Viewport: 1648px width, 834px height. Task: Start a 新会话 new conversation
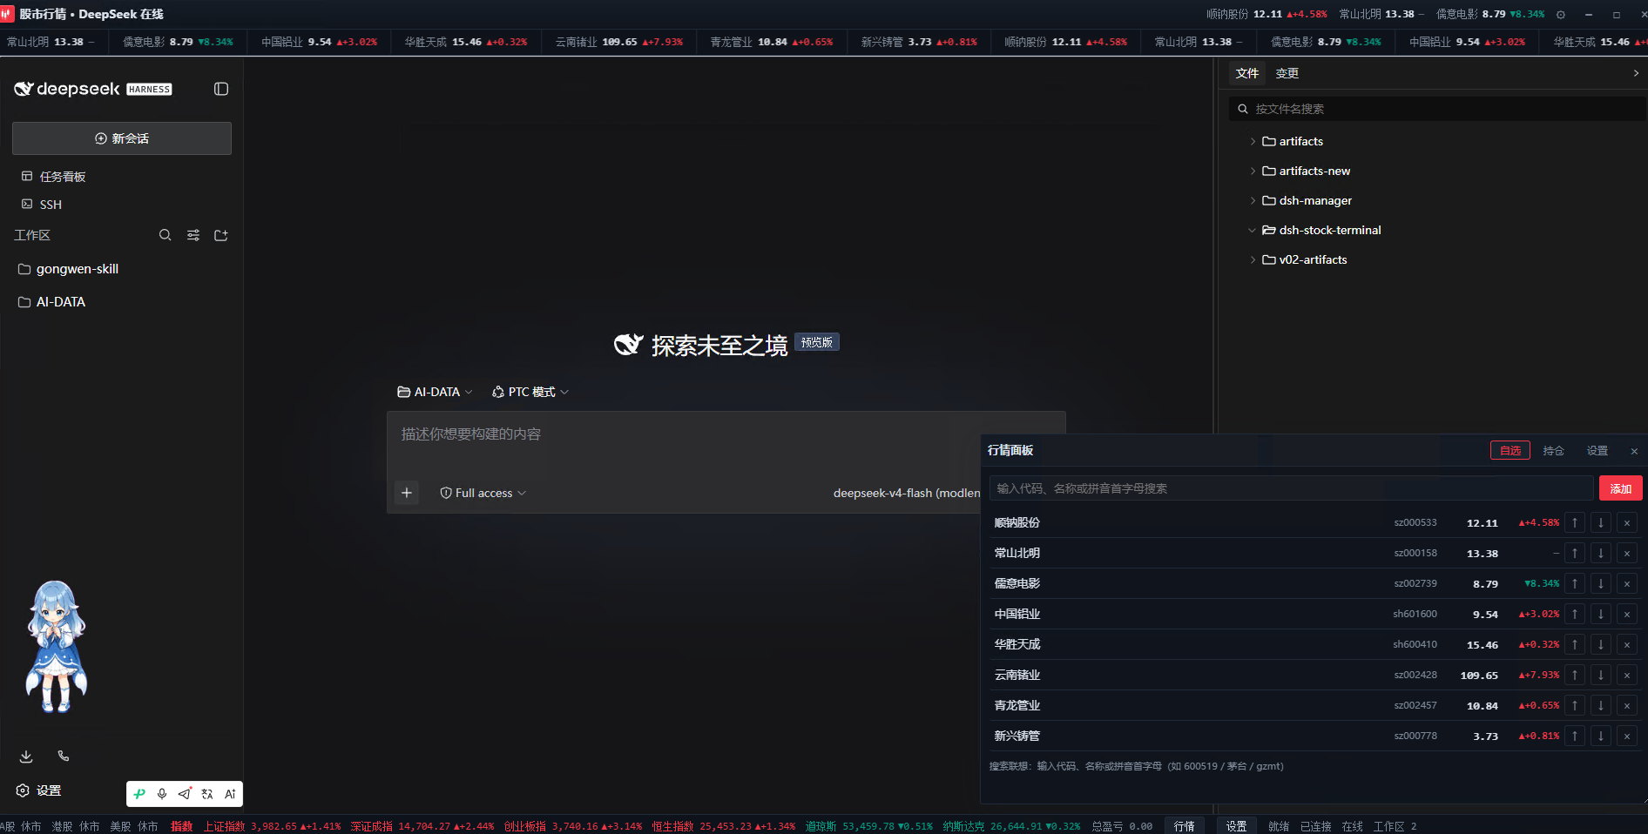[122, 138]
